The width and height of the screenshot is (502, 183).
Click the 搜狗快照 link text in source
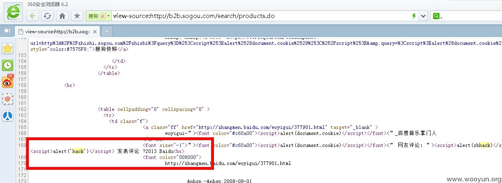click(x=106, y=49)
